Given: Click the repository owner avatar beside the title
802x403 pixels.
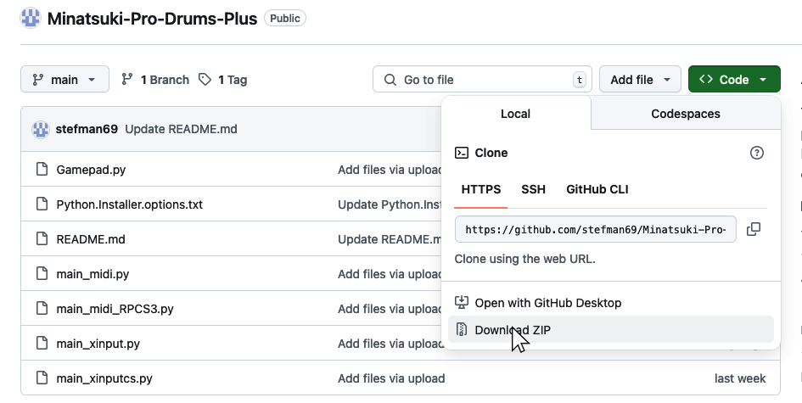Looking at the screenshot, I should click(x=31, y=19).
